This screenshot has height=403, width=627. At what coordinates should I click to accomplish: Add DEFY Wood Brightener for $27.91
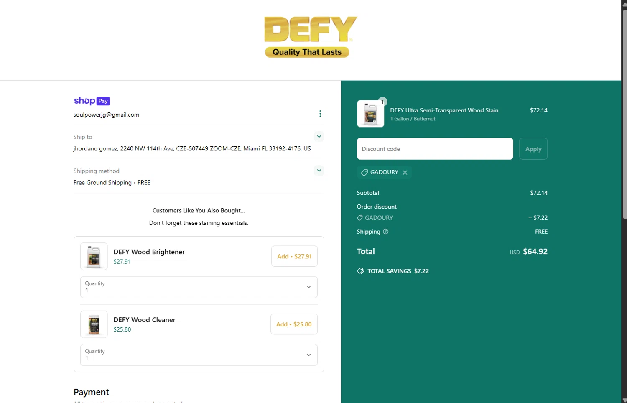[x=294, y=256]
